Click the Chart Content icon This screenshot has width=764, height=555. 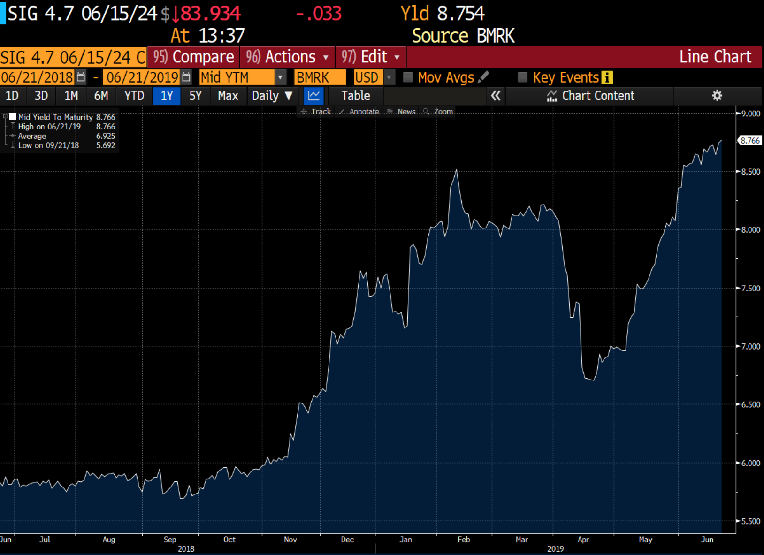click(x=552, y=96)
